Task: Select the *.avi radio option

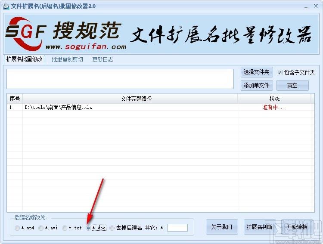Action: click(41, 228)
